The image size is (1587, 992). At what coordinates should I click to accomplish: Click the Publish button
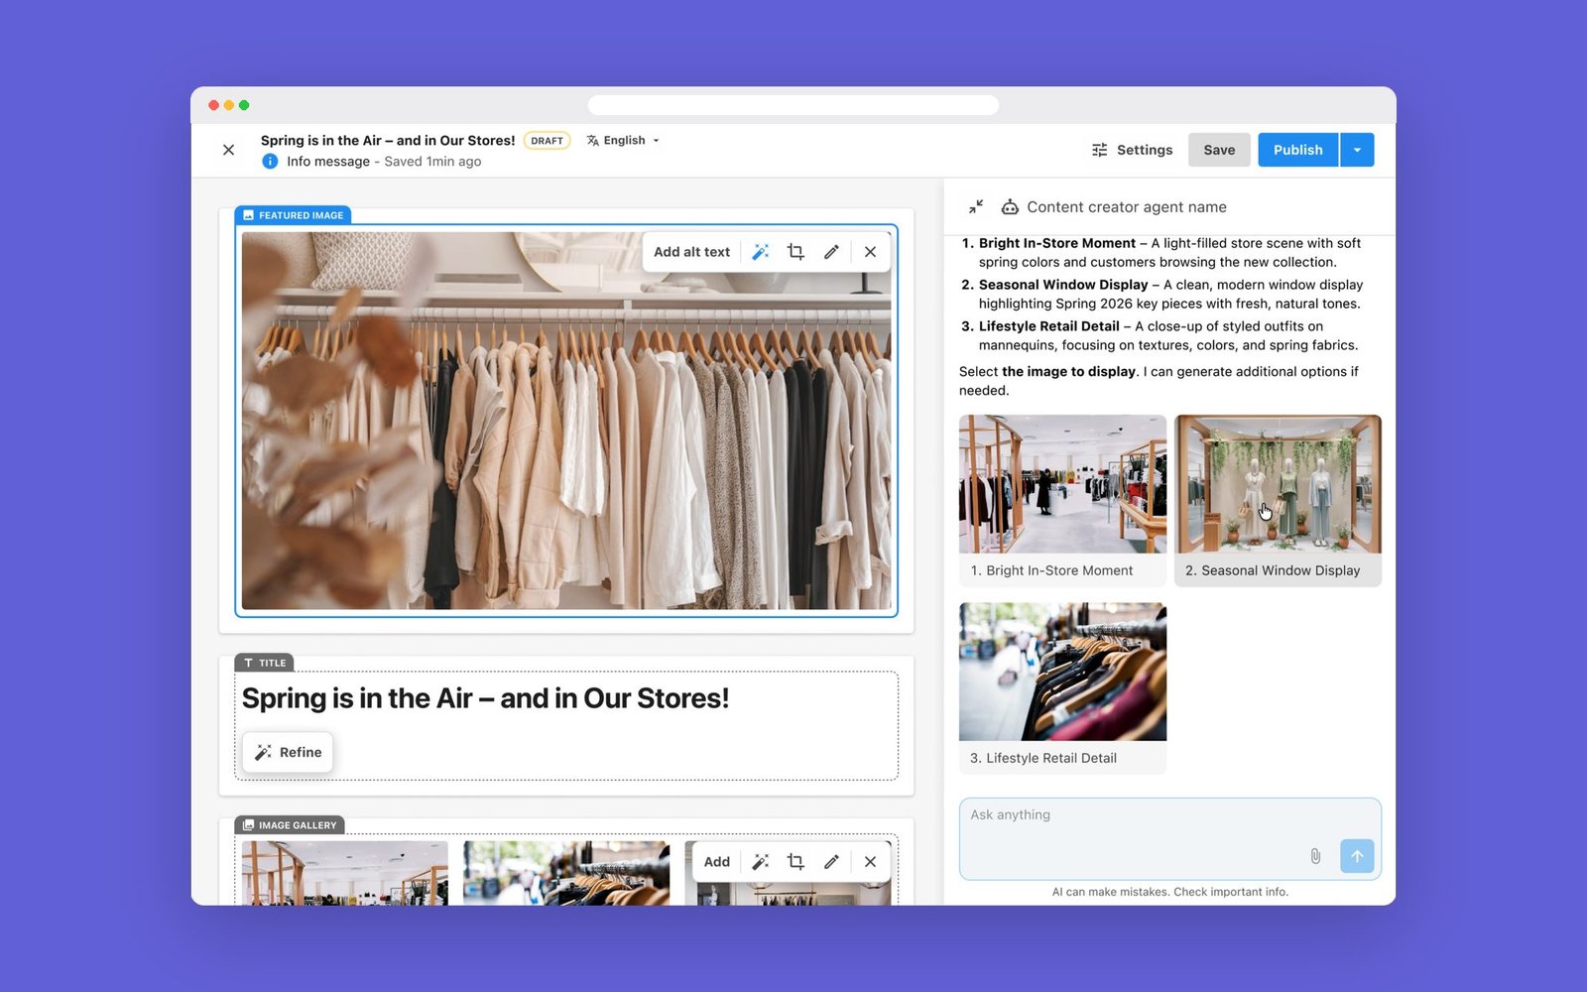tap(1297, 150)
